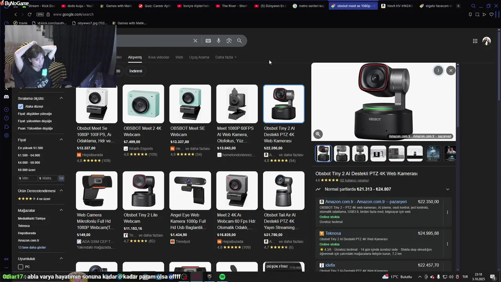Screen dimensions: 501x282
Task: Open the on-screen keyboard input tool
Action: click(208, 41)
